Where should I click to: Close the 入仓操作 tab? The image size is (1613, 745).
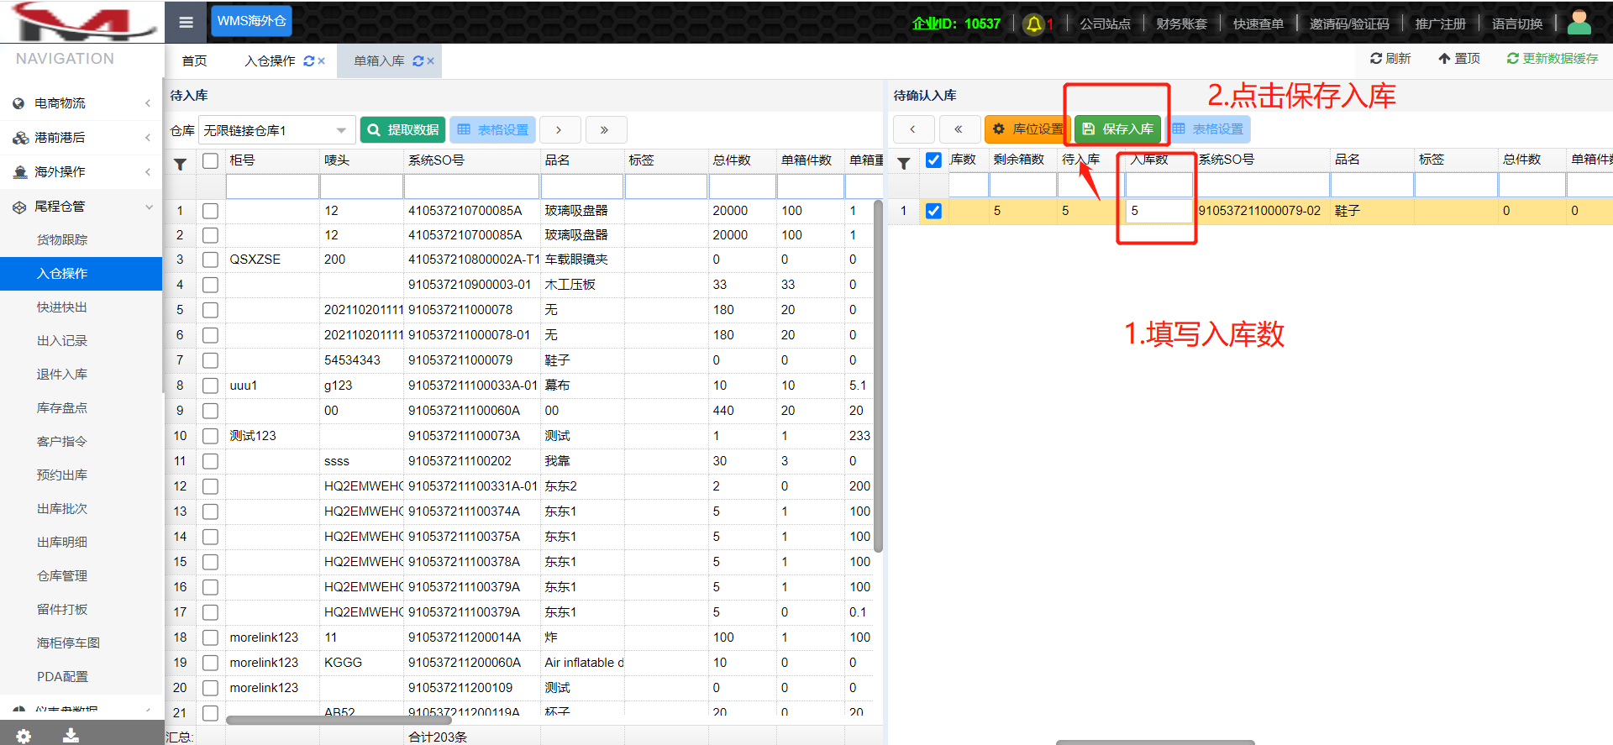322,61
